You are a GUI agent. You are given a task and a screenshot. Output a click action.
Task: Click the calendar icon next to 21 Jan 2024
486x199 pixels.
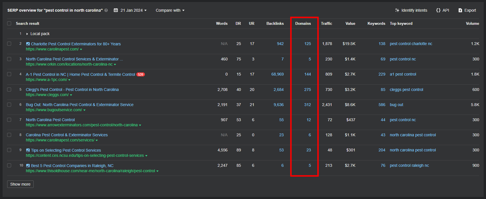point(116,10)
